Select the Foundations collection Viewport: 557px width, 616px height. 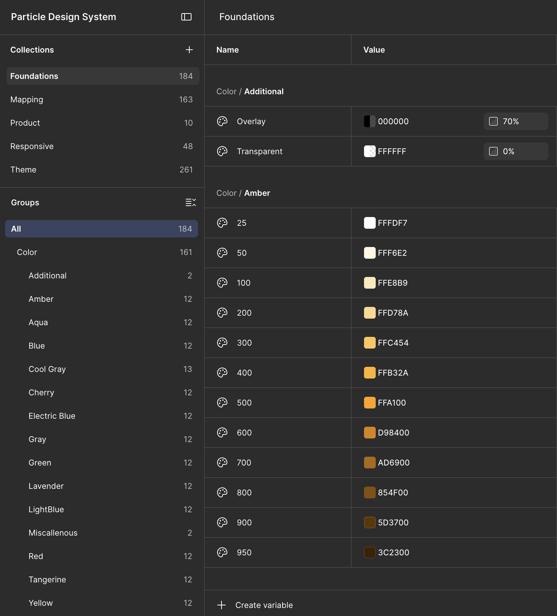coord(103,76)
